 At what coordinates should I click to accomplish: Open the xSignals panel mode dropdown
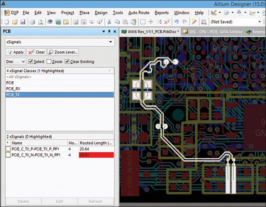pos(111,42)
